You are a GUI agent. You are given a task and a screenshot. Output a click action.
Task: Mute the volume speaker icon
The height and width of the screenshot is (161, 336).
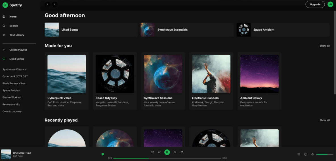point(313,154)
